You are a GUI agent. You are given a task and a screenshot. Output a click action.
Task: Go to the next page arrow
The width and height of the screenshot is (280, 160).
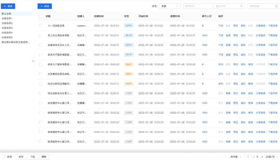tap(262, 157)
